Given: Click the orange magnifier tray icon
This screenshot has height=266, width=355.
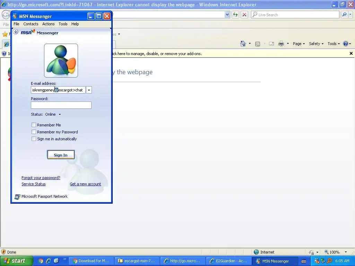Looking at the screenshot, I should pos(329,261).
